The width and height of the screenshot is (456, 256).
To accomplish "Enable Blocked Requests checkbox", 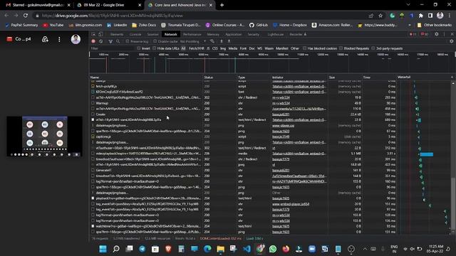I will [x=341, y=48].
